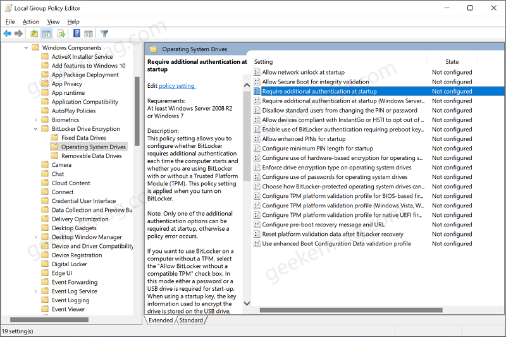Open the Edit policy setting link
This screenshot has width=506, height=337.
(177, 86)
